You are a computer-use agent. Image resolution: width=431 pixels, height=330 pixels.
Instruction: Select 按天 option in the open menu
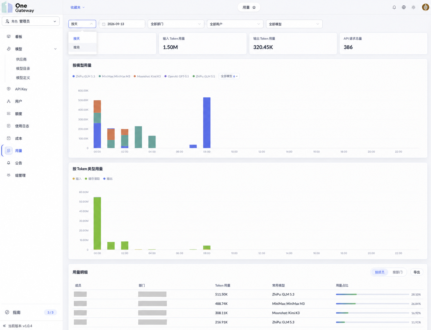pos(82,38)
